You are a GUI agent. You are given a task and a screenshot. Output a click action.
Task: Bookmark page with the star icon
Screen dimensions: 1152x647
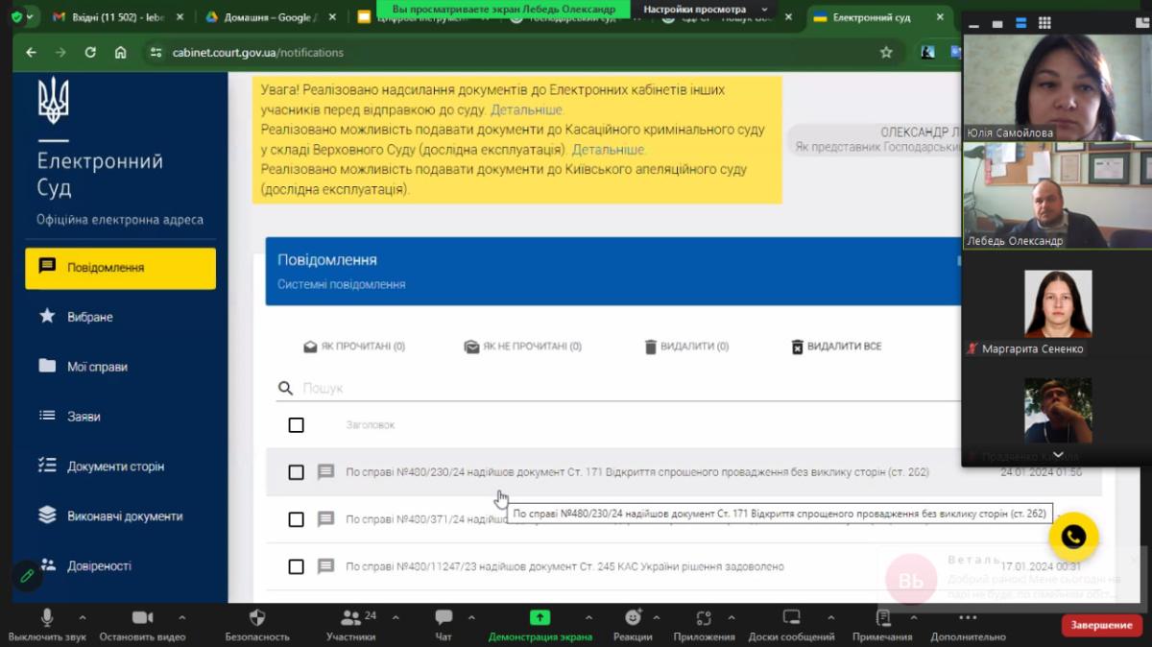coord(886,53)
